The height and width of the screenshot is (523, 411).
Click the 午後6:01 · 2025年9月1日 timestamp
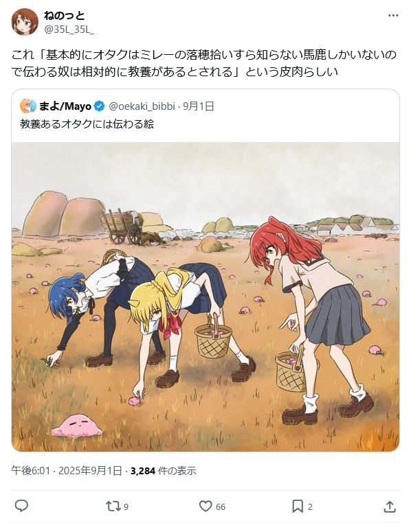(67, 471)
